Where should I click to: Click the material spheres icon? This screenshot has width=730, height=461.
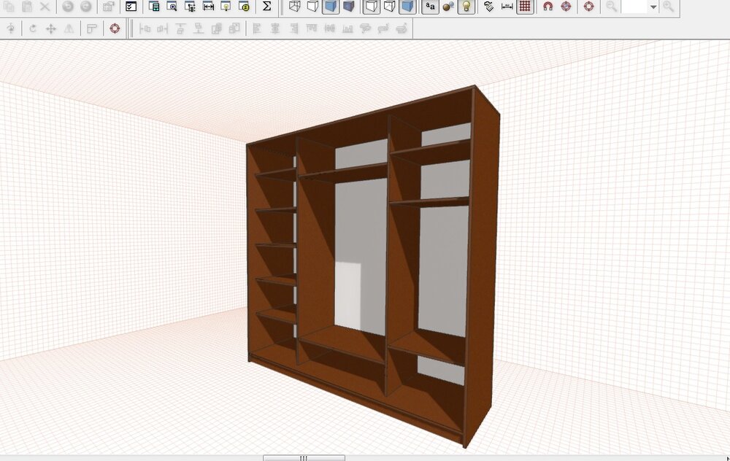(x=448, y=7)
